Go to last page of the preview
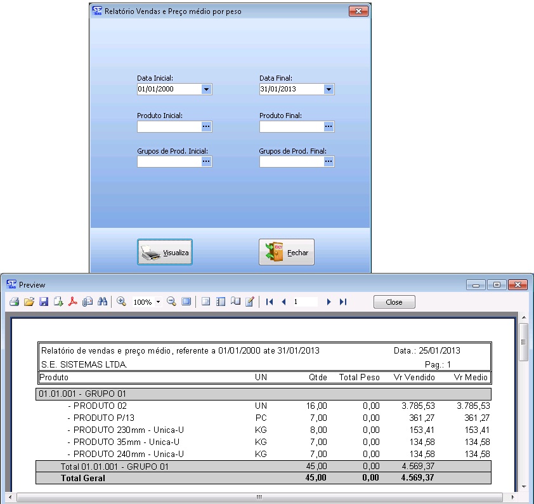Screen dimensions: 534x504 tap(343, 302)
